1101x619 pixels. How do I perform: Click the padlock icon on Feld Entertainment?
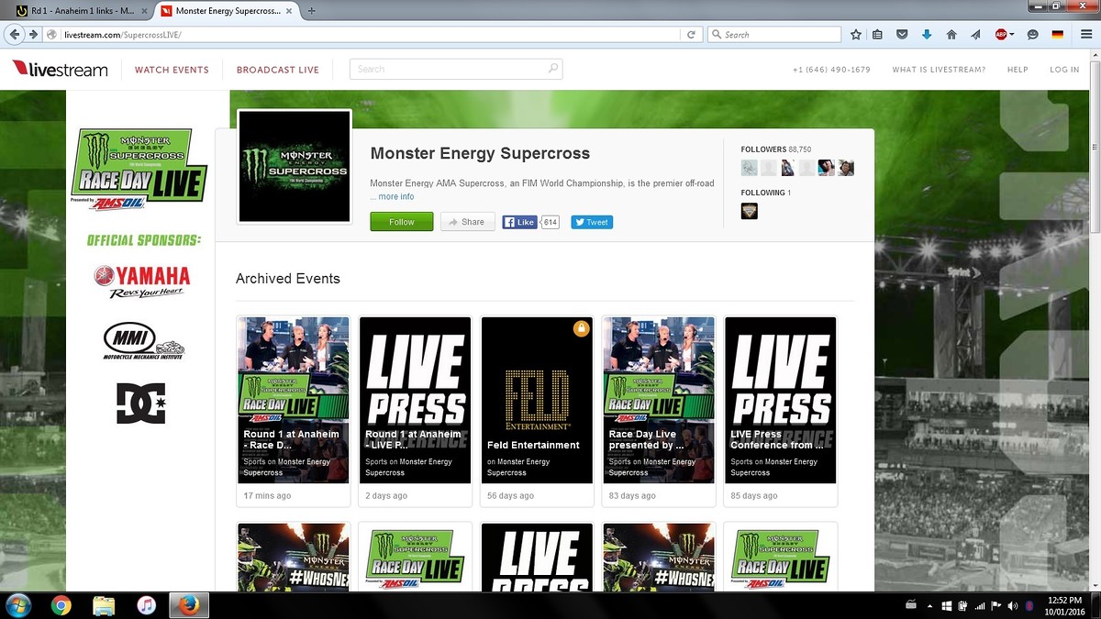point(581,328)
